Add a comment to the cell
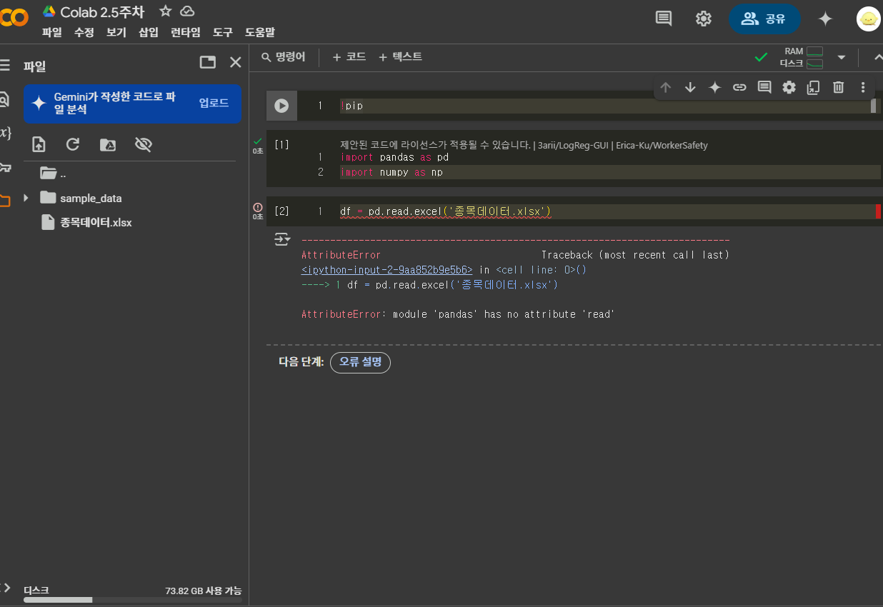883x607 pixels. click(x=764, y=87)
